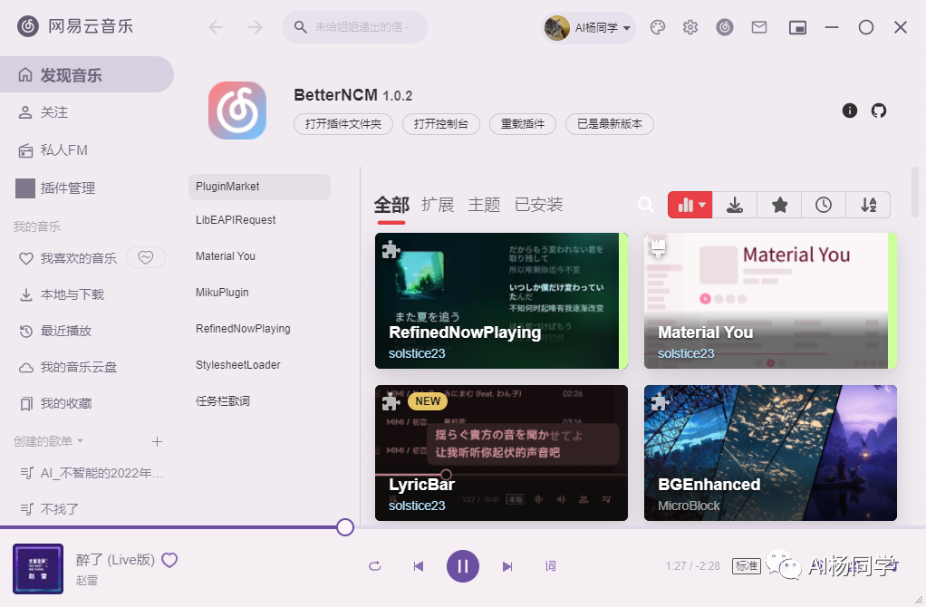Pause playback with the pause button
The image size is (926, 607).
(463, 565)
